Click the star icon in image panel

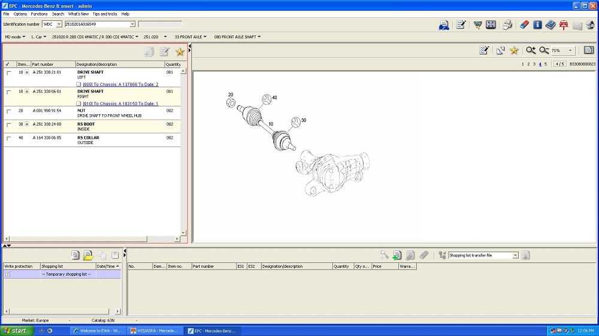tap(514, 50)
